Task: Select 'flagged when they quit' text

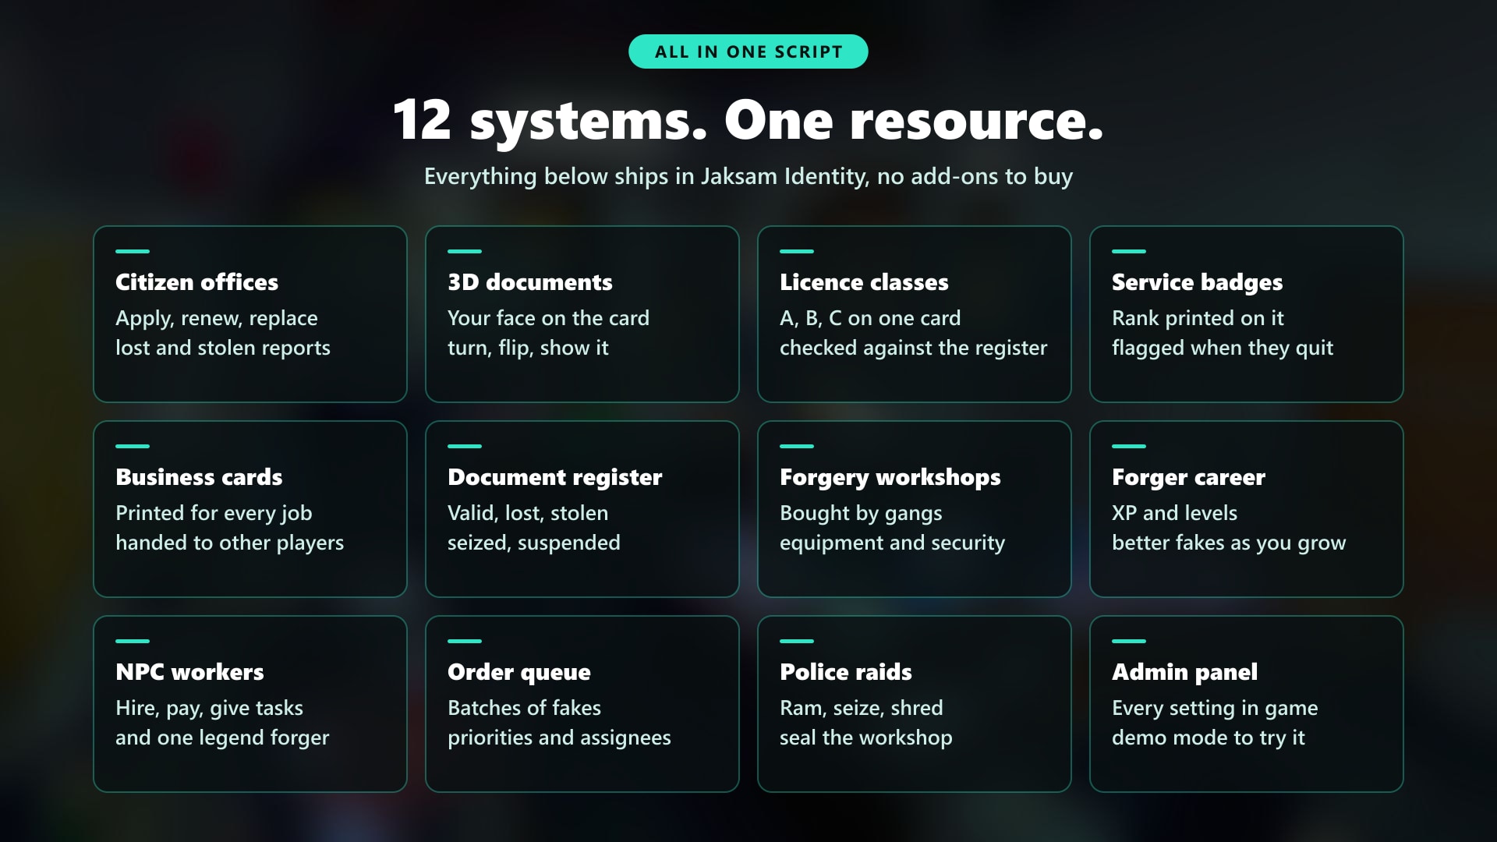Action: 1223,348
